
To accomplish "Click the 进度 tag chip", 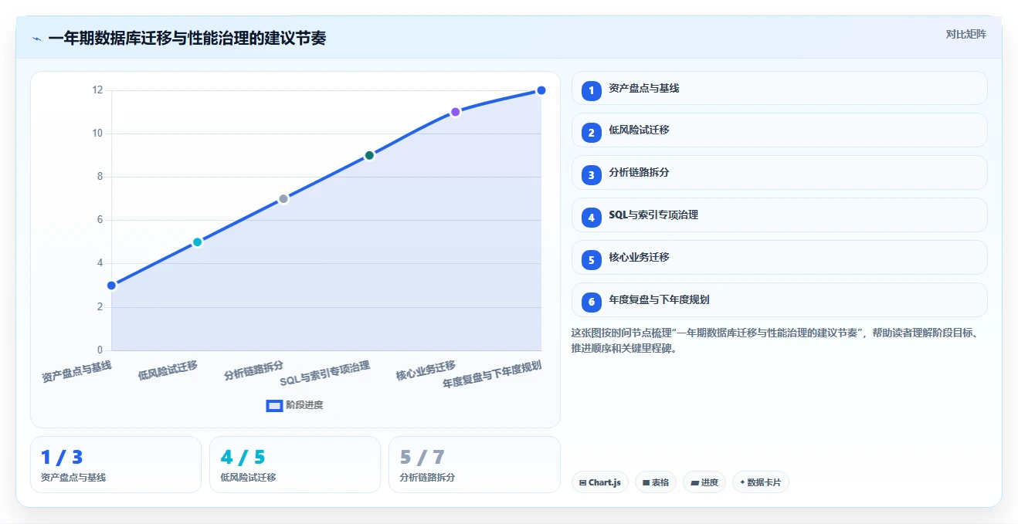I will [x=704, y=482].
